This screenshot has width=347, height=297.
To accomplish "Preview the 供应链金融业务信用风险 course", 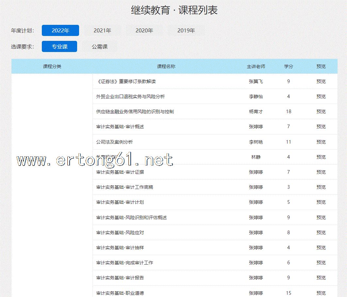I will (x=321, y=112).
